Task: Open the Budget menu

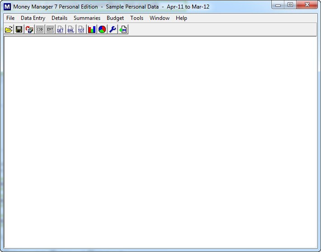Action: [x=115, y=18]
